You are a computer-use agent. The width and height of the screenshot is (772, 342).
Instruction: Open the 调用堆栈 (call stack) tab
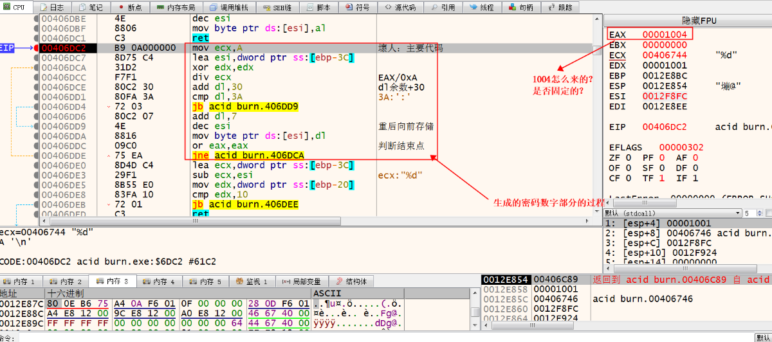click(230, 7)
